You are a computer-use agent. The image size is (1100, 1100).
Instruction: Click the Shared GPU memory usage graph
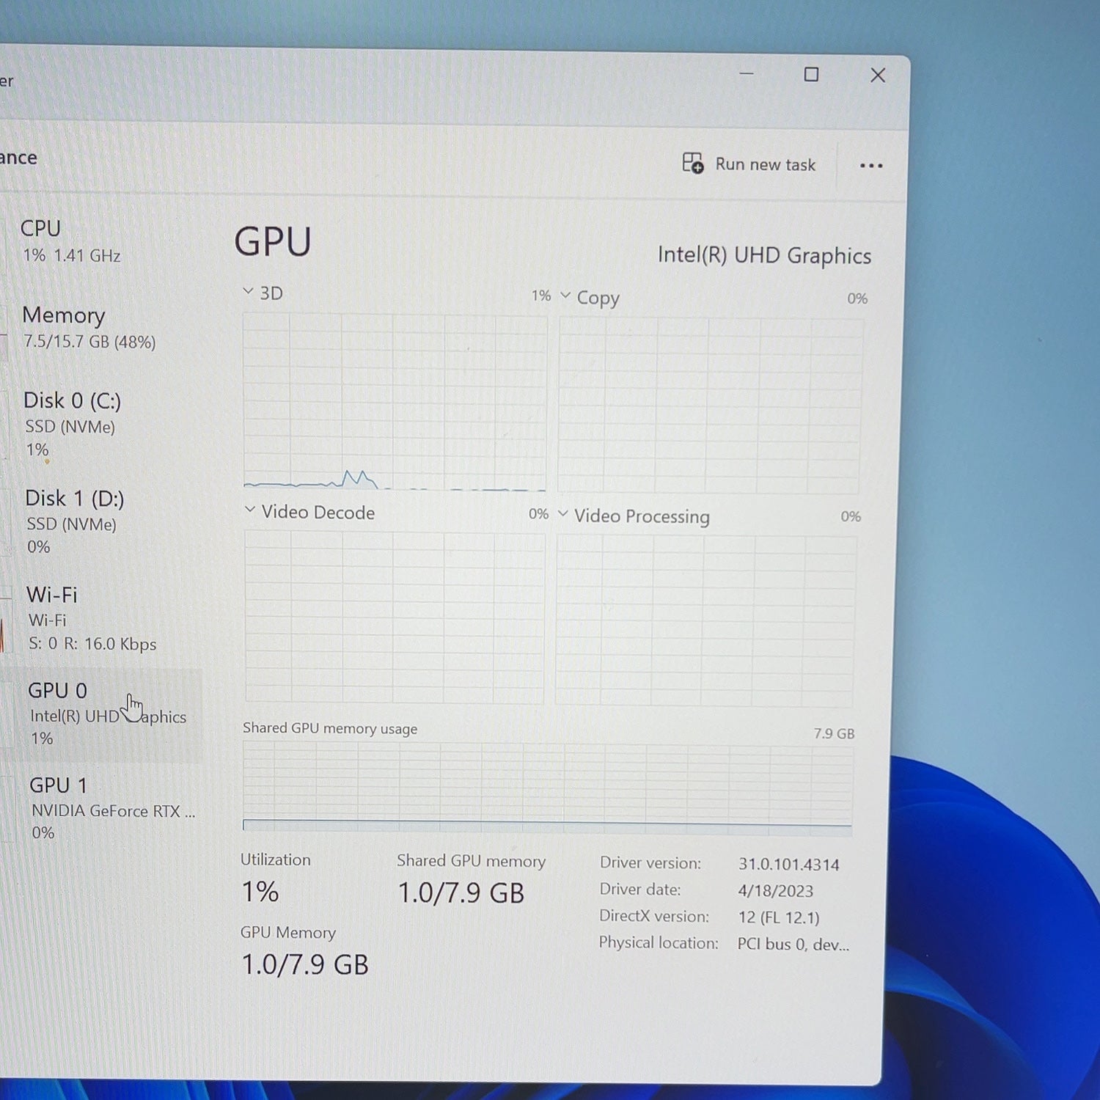pyautogui.click(x=547, y=788)
